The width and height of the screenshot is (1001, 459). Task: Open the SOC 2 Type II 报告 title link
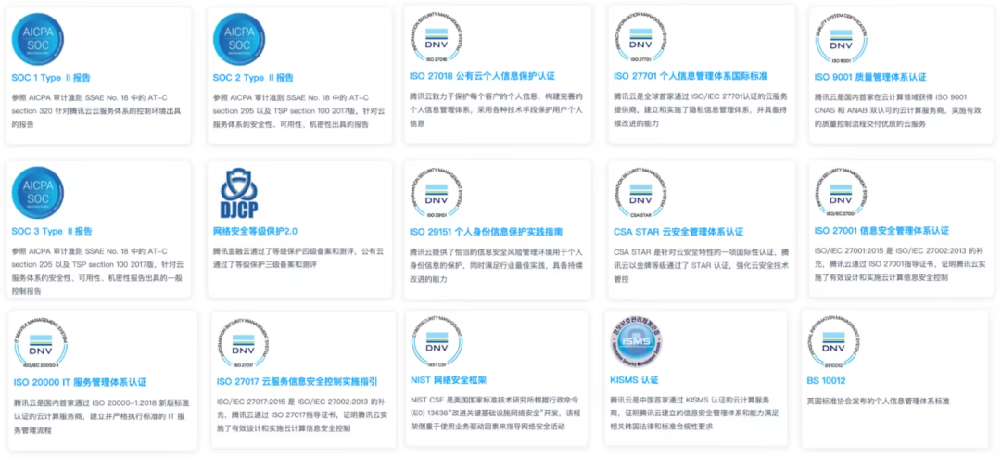(253, 78)
